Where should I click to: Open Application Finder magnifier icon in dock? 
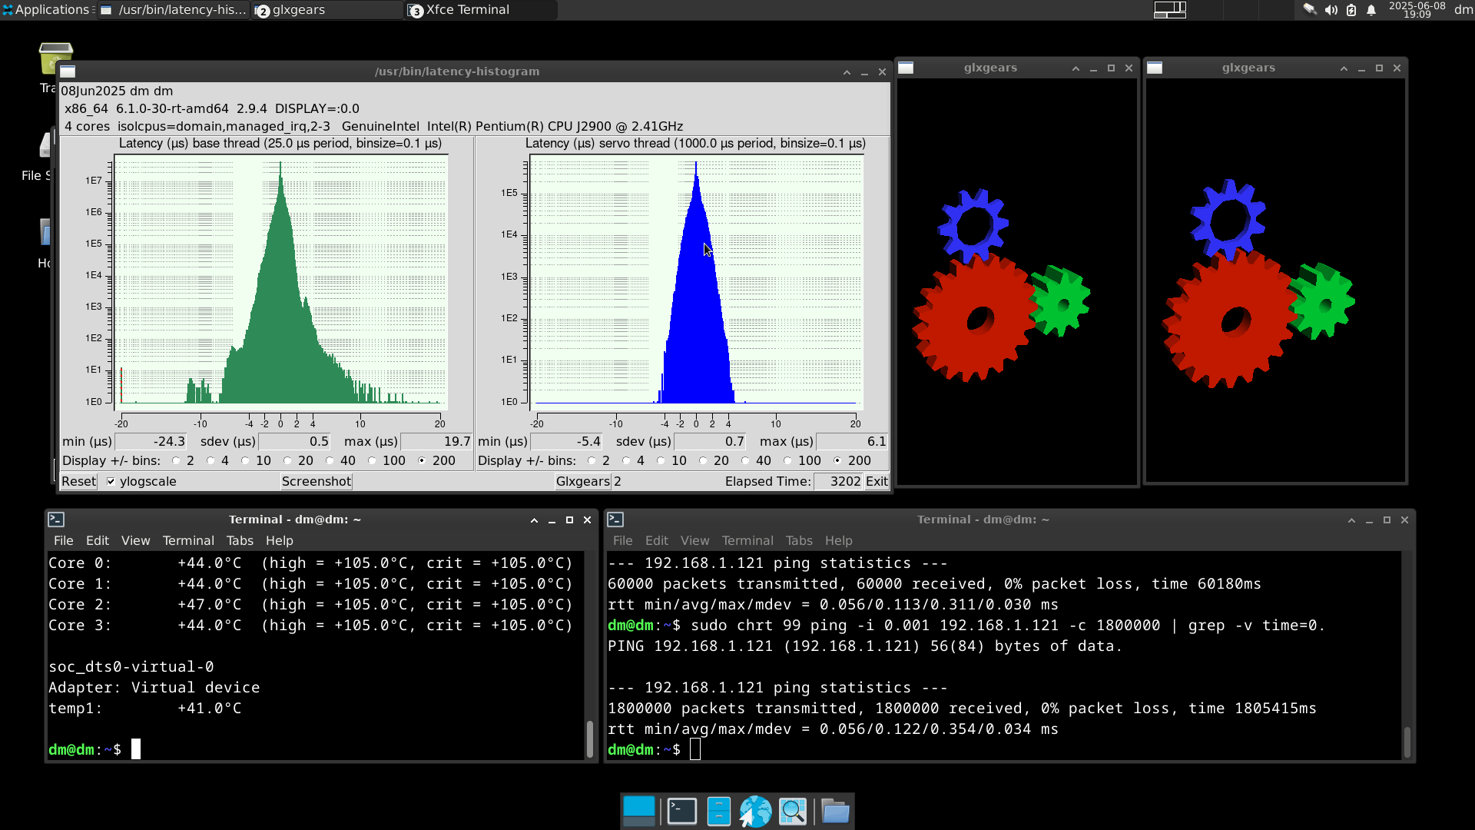(x=793, y=811)
